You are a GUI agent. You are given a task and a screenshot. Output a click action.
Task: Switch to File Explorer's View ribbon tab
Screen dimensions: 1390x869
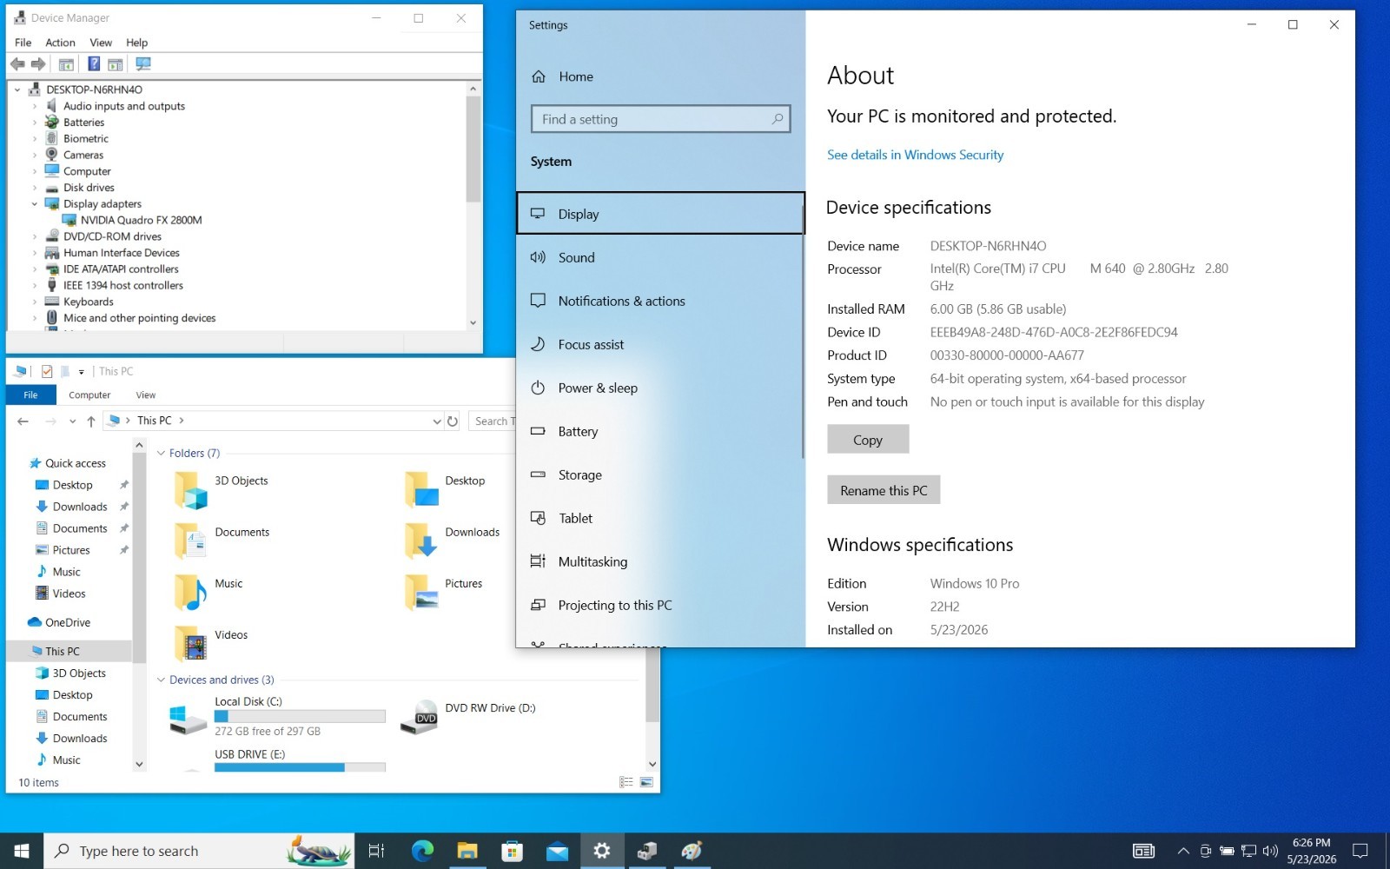[146, 395]
